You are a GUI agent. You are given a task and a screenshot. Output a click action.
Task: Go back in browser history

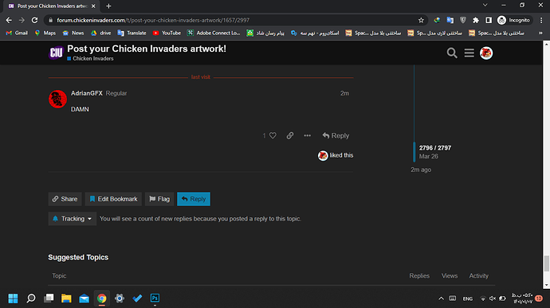tap(9, 21)
